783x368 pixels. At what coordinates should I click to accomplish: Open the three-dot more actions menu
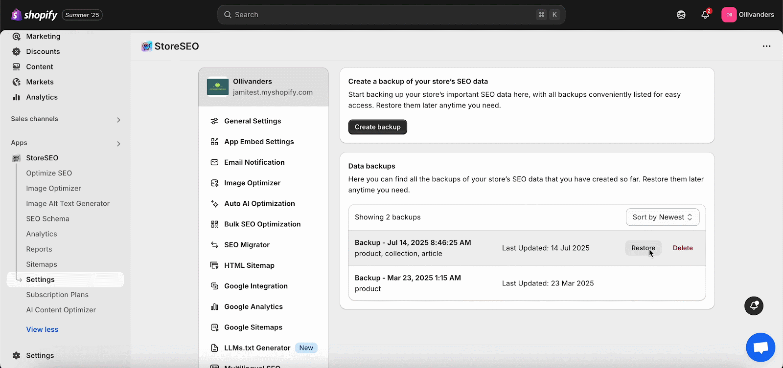[766, 46]
